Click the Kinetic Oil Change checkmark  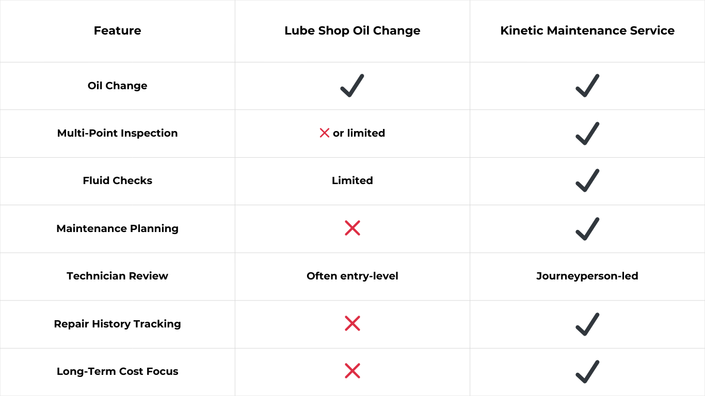(587, 86)
